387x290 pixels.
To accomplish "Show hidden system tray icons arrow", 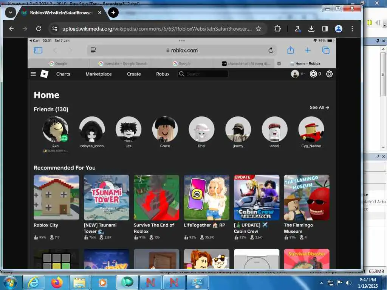I will point(321,283).
